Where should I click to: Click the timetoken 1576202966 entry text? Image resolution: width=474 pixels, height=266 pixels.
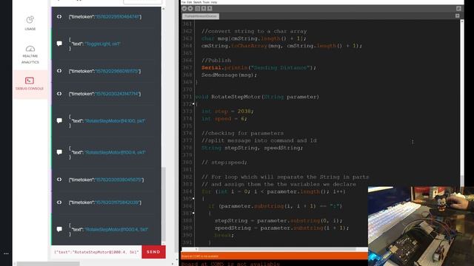[x=104, y=71]
